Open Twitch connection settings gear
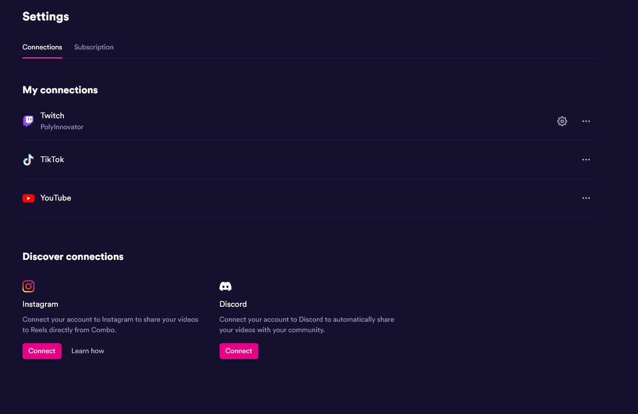This screenshot has height=414, width=638. (562, 121)
